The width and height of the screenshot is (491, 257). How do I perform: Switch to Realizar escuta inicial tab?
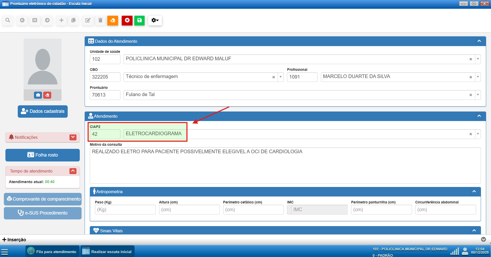(108, 252)
